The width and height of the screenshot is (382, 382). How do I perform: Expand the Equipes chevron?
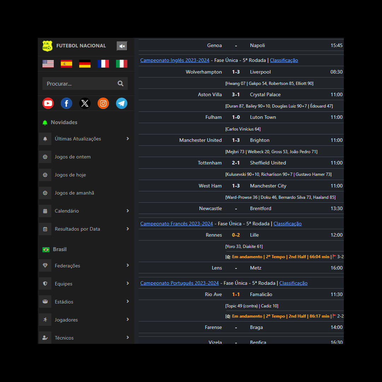pos(128,283)
